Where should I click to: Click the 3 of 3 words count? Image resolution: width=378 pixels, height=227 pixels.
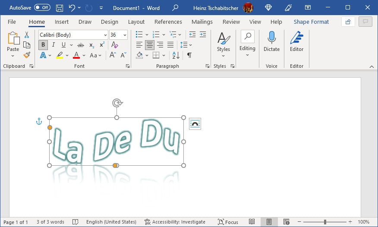pyautogui.click(x=50, y=222)
